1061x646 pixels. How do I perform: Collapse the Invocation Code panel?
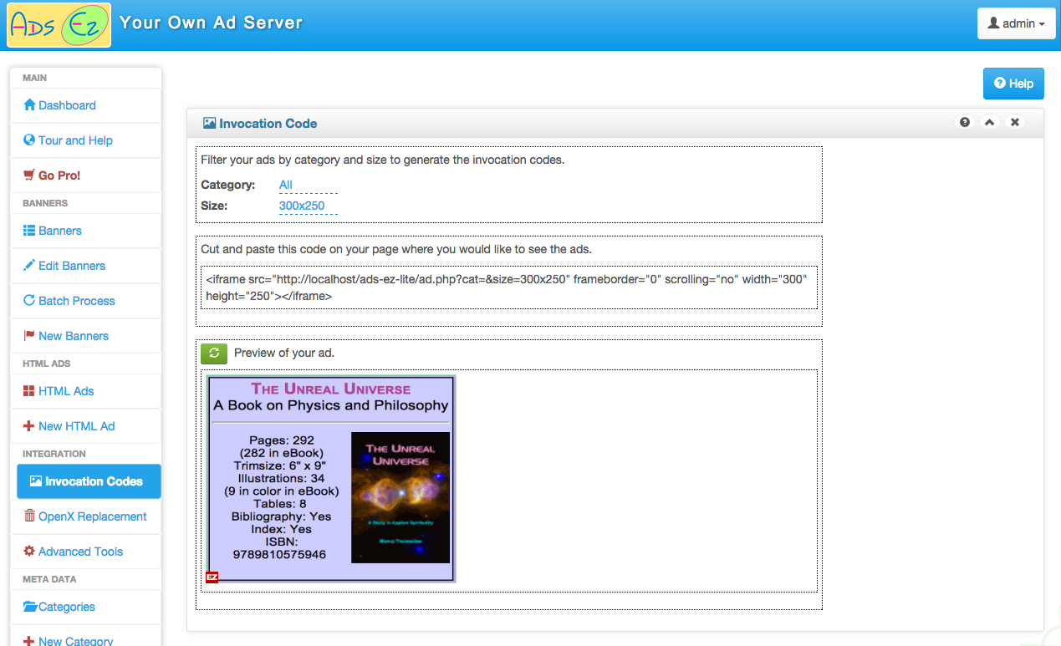click(x=989, y=122)
